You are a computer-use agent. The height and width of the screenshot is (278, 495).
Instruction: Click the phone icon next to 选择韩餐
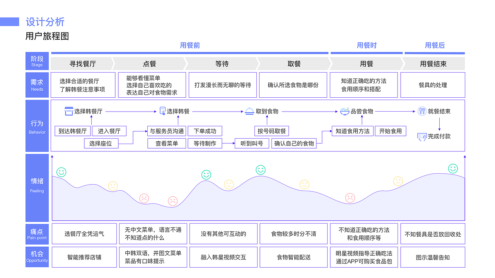click(163, 111)
